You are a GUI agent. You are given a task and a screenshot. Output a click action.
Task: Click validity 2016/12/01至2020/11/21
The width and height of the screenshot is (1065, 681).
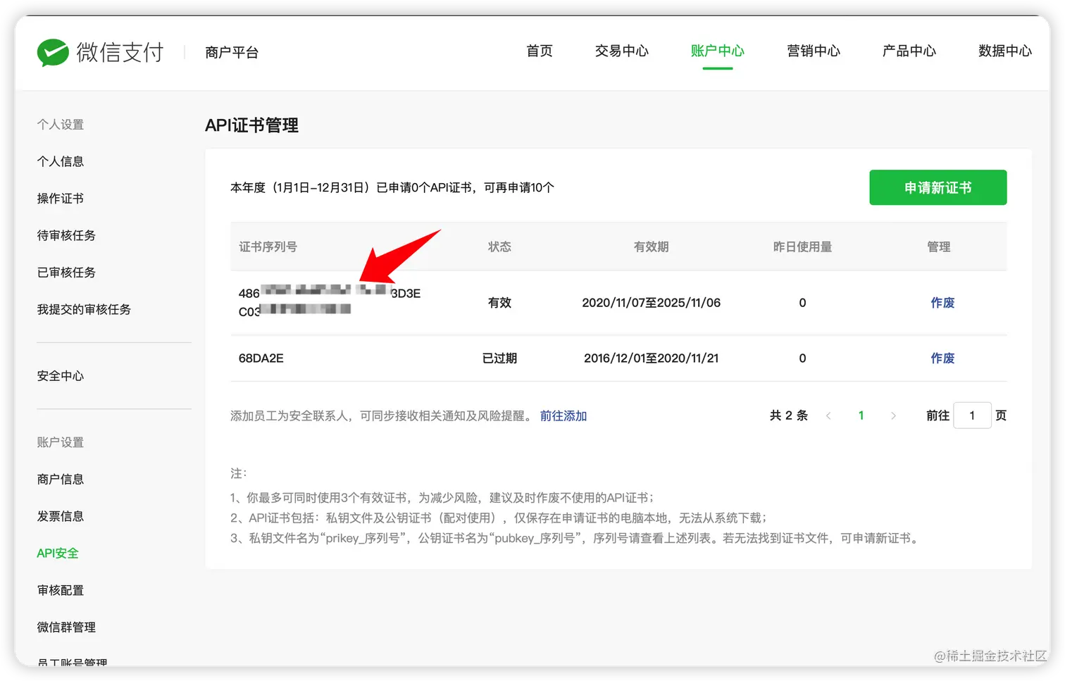[x=651, y=358]
